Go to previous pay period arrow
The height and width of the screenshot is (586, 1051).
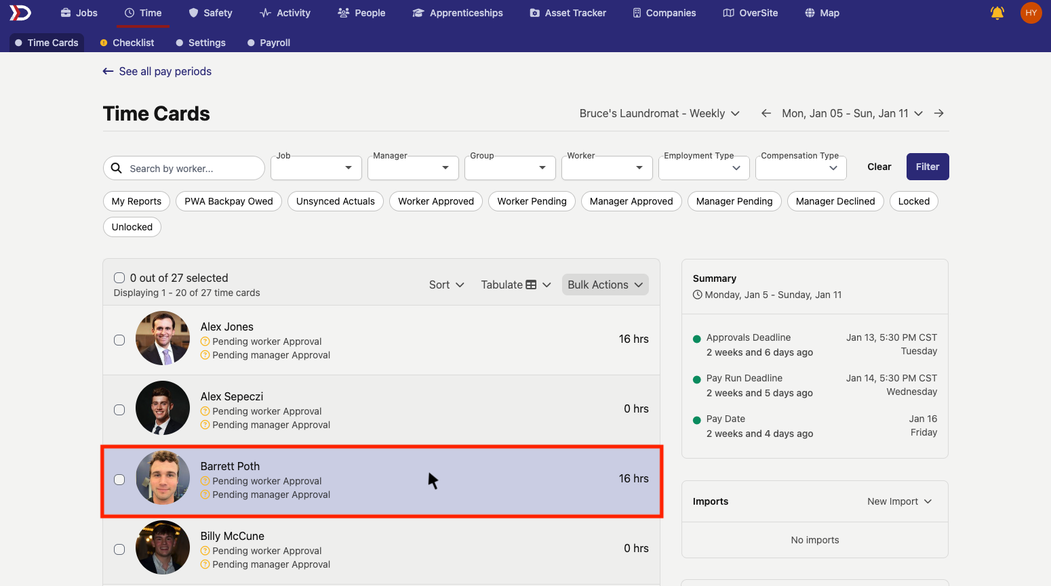pyautogui.click(x=766, y=113)
